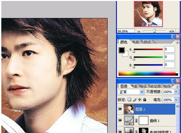The height and width of the screenshot is (133, 181).
Task: Open the fill slider popup arrow
Action: coord(176,100)
